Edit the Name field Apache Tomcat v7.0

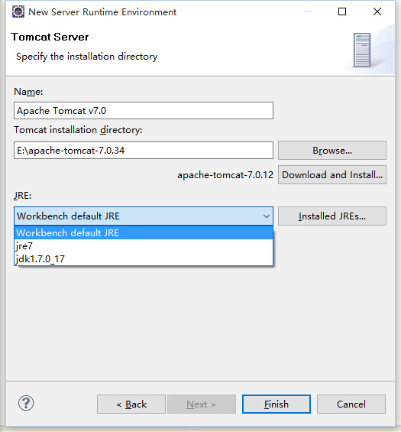point(144,110)
